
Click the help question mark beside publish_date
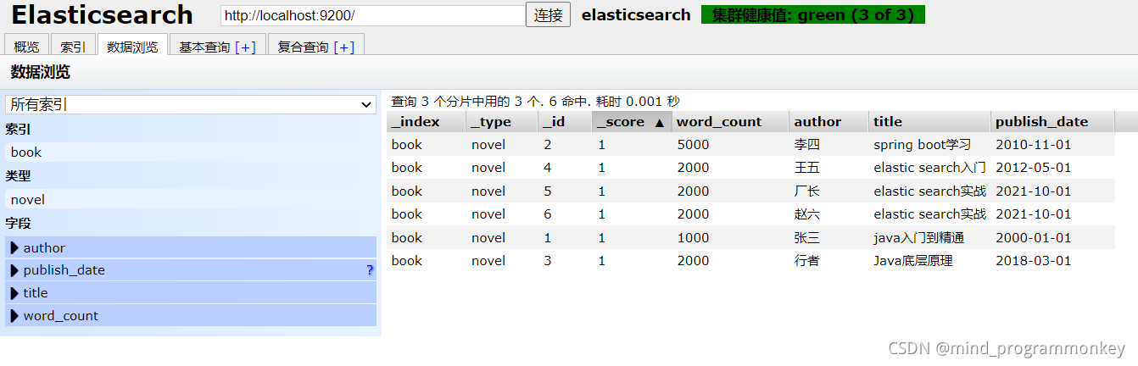pos(370,270)
